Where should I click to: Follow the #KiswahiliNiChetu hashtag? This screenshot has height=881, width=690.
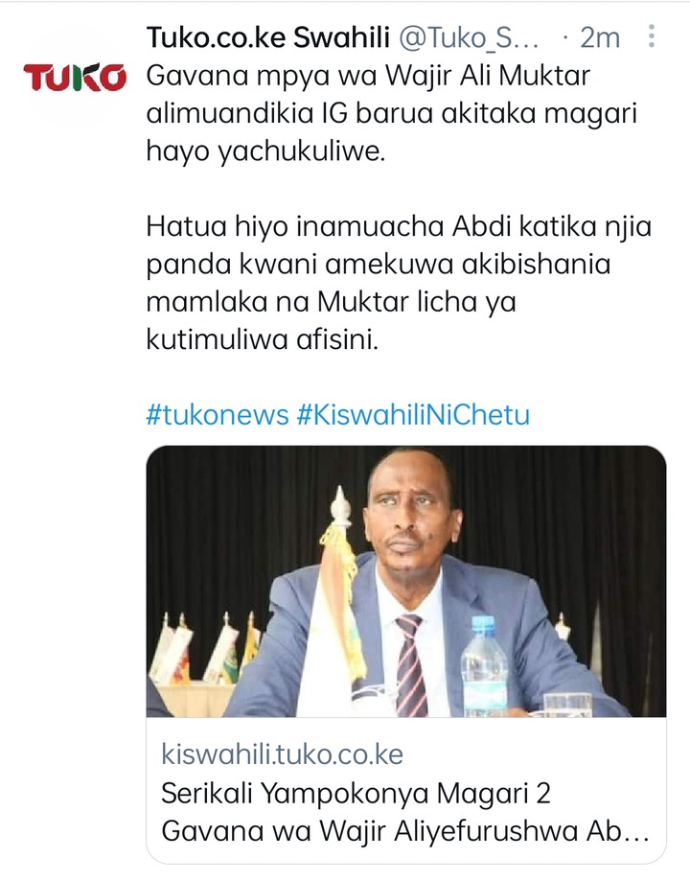point(413,415)
